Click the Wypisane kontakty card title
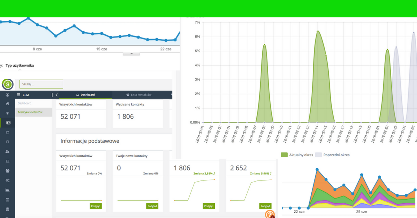Screen dimensions: 417x218 tap(130, 104)
